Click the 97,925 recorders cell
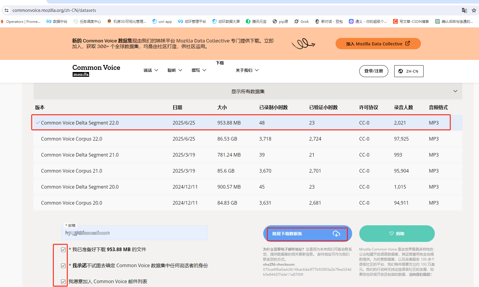Viewport: 479px width, 287px height. (x=401, y=139)
